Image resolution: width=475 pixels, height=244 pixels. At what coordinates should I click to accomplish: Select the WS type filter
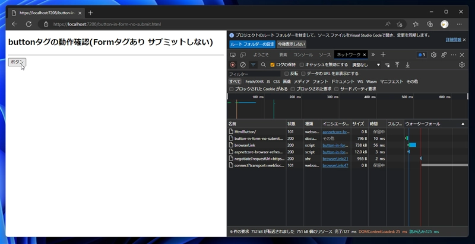pos(360,82)
